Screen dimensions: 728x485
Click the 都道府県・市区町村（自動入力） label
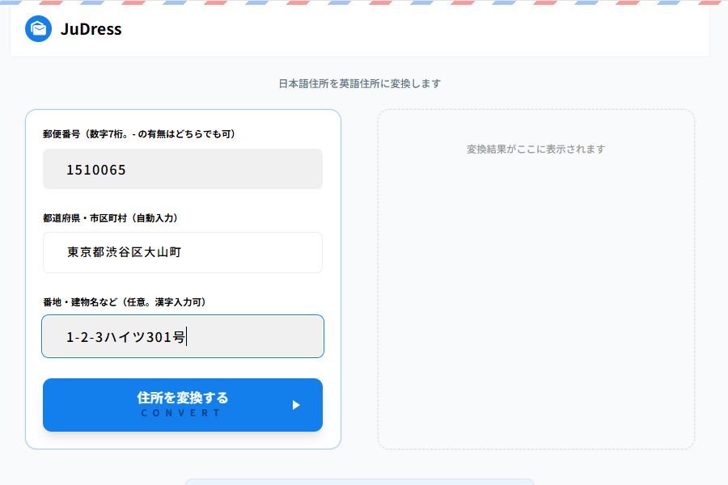[111, 218]
